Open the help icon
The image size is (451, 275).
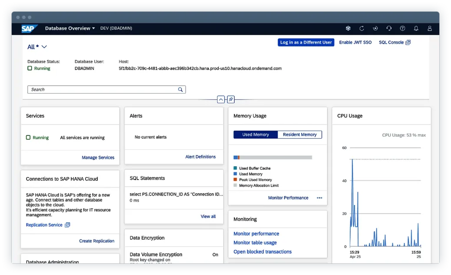402,28
